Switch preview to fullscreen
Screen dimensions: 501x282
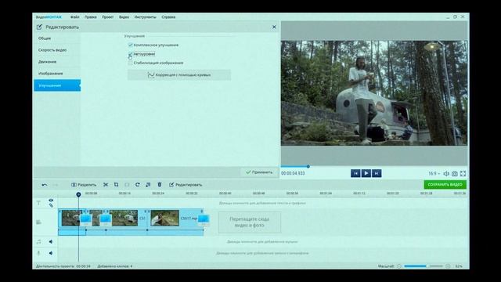[463, 174]
